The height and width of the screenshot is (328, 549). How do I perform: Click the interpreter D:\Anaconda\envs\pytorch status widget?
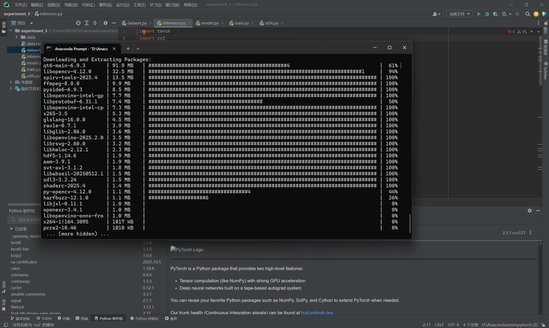tap(510, 325)
